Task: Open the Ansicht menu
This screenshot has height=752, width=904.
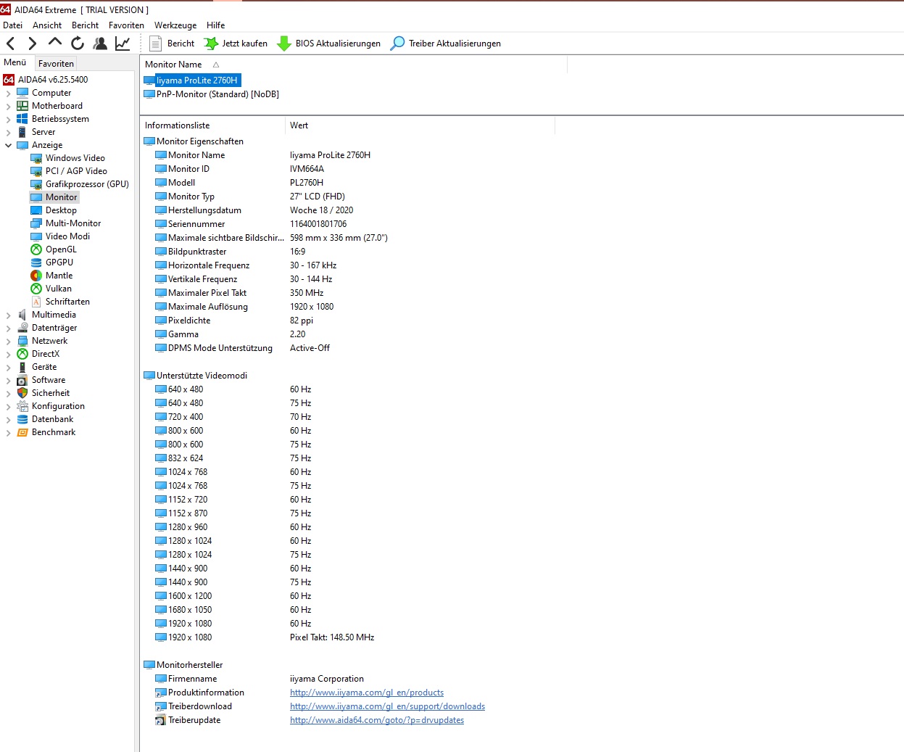Action: (x=47, y=25)
